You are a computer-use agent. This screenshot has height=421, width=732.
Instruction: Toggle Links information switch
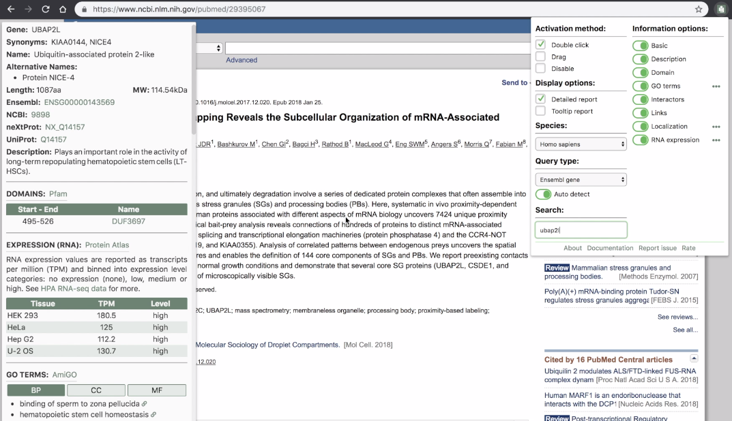coord(641,113)
